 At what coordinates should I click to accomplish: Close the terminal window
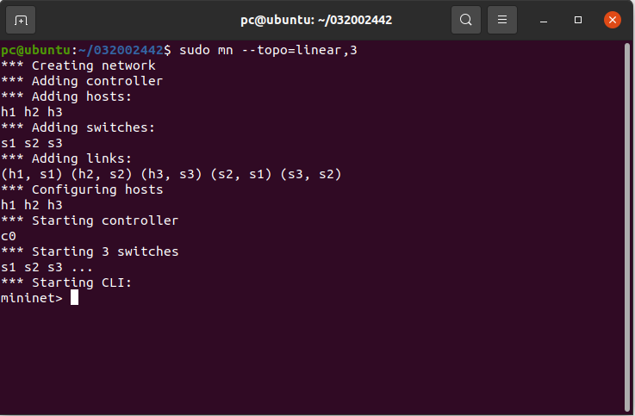[613, 20]
